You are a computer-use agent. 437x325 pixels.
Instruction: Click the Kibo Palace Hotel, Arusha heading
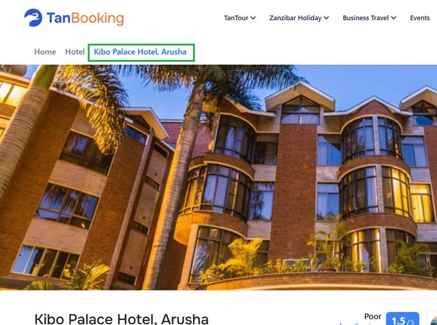(x=122, y=319)
